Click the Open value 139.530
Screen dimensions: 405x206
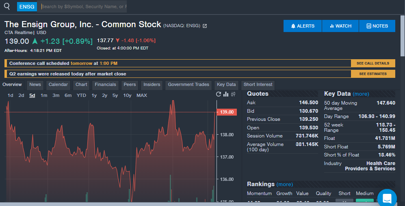pos(308,128)
